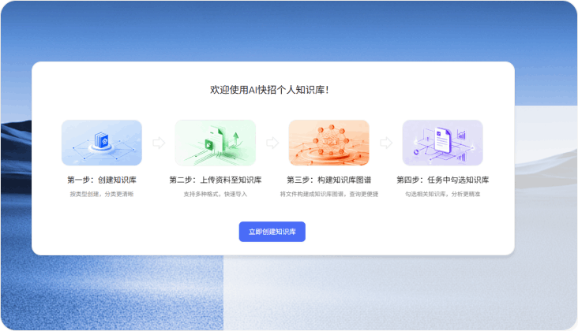This screenshot has height=331, width=578.
Task: Click the title 第三步：构建知识库图谱
Action: point(328,180)
